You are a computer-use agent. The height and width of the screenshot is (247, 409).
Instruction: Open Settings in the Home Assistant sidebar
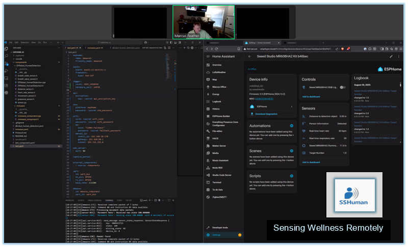click(223, 235)
